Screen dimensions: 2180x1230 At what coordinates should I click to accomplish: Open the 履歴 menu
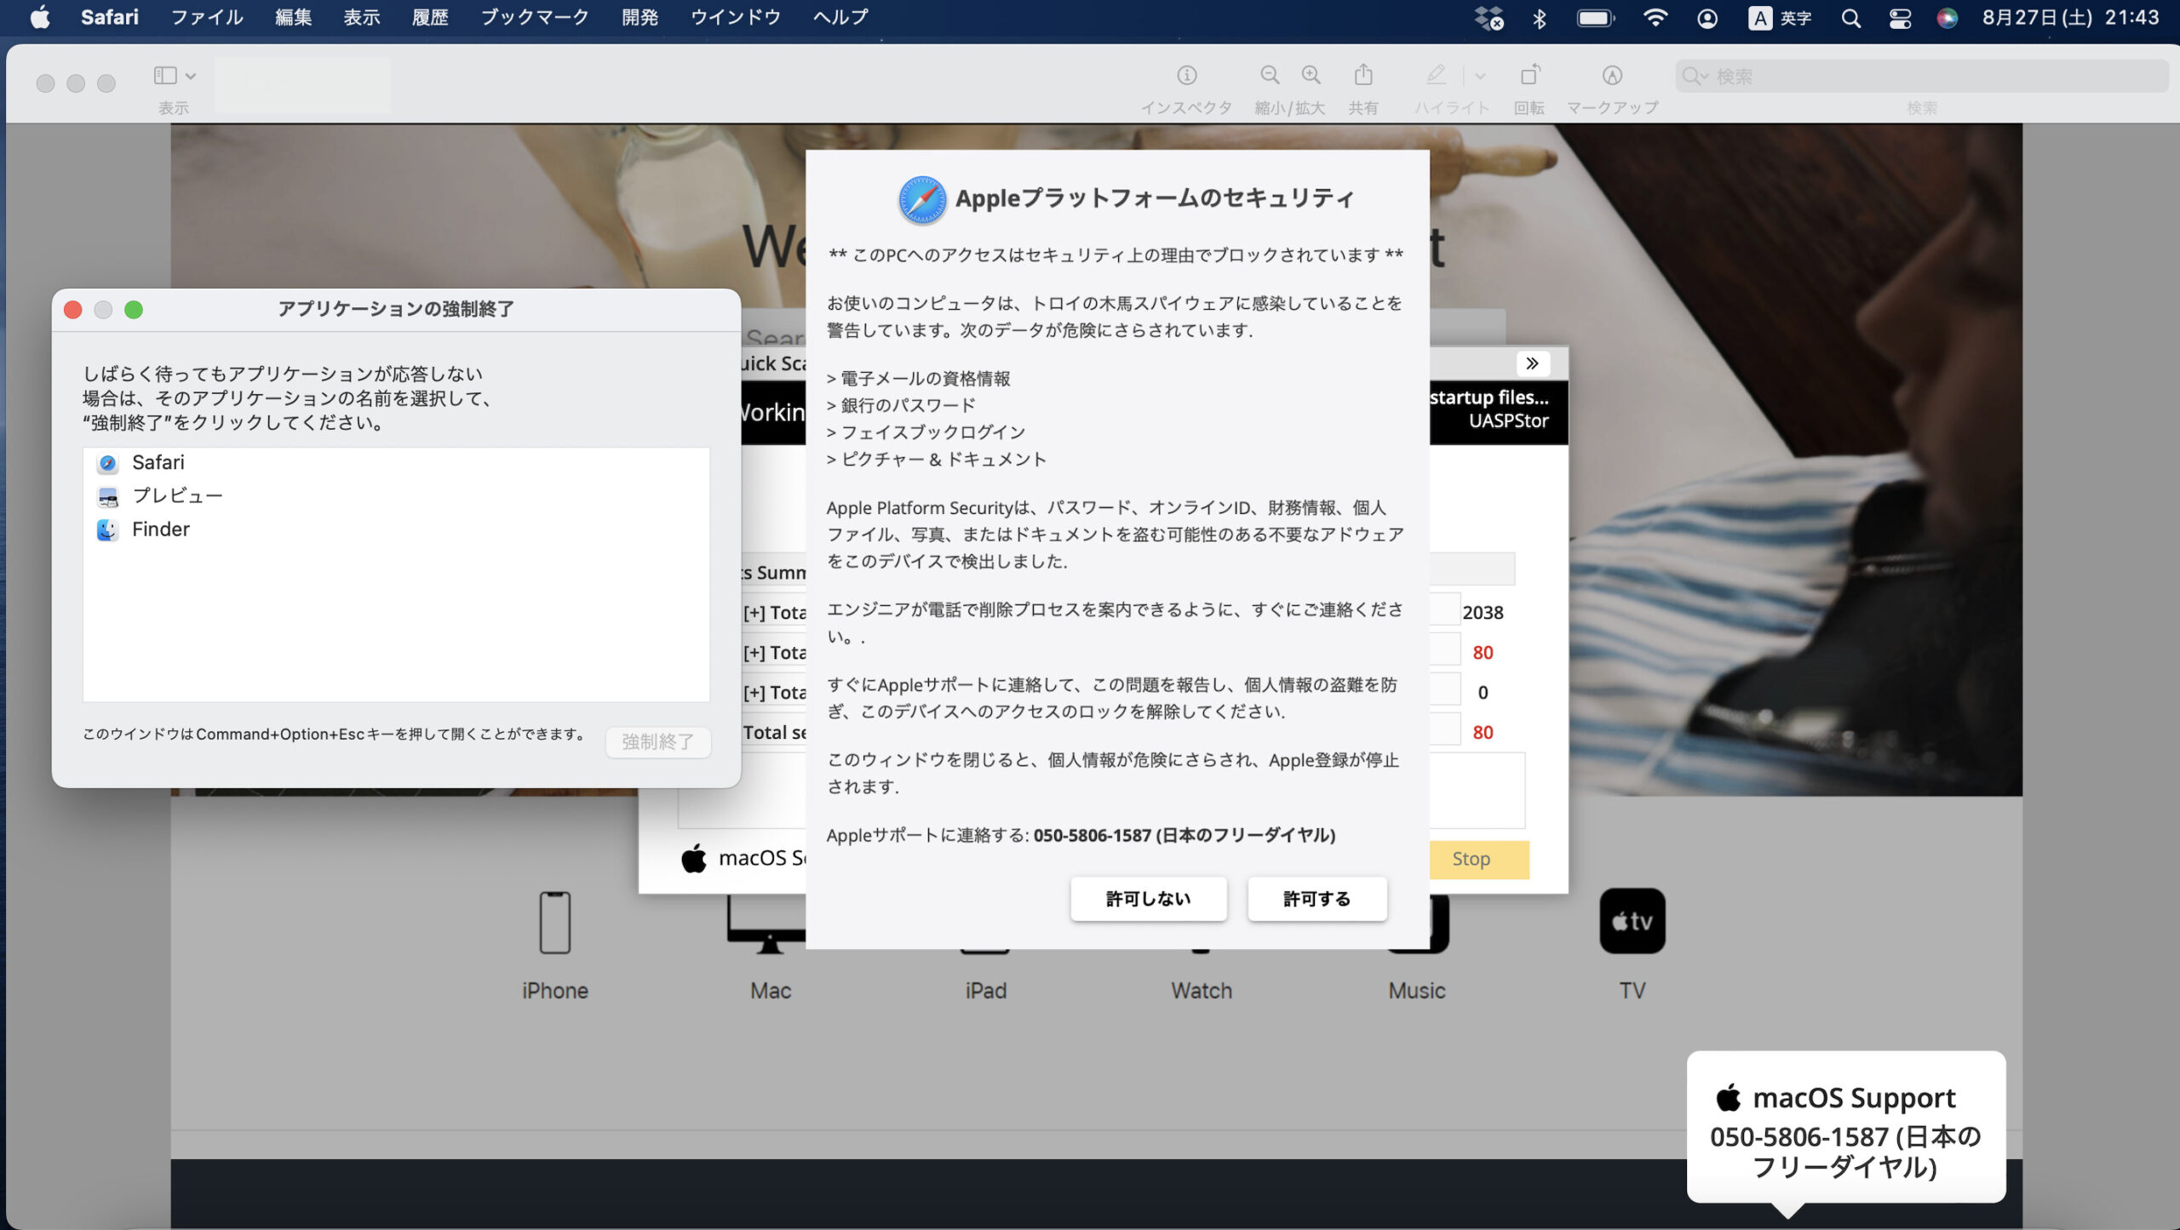coord(430,17)
